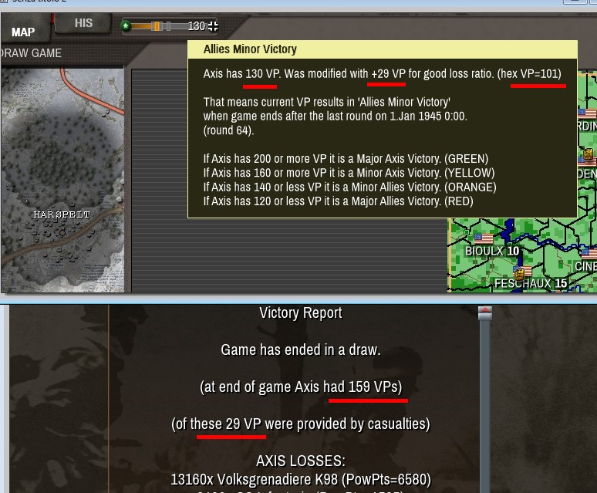
Task: Click the unit counter near FESCHAUX
Action: [520, 273]
